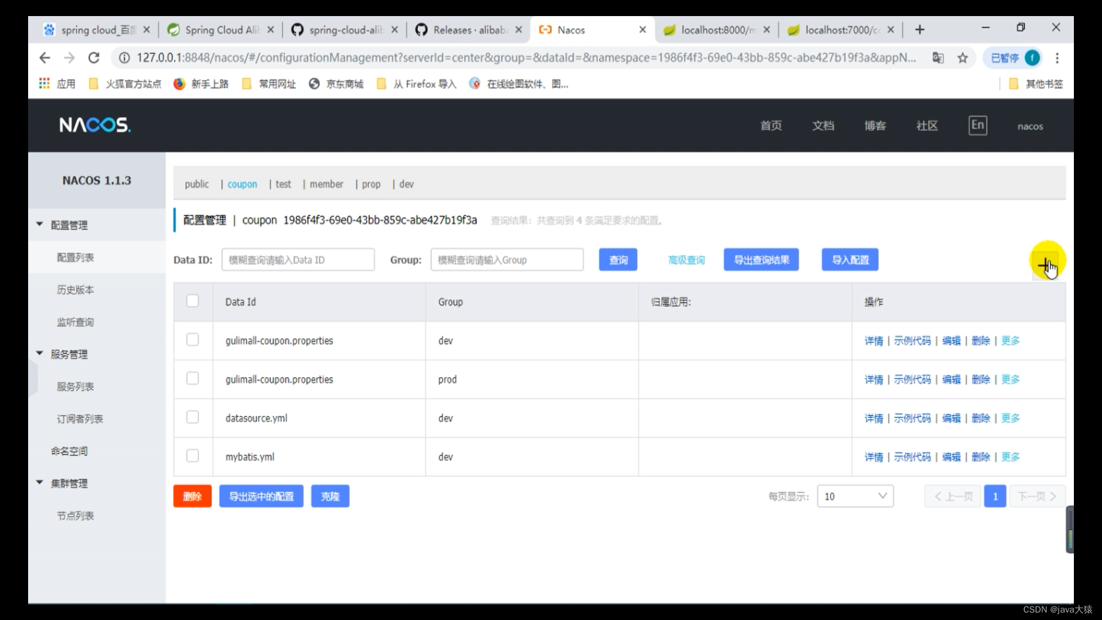
Task: Collapse the 配置管理 sidebar section
Action: 40,224
